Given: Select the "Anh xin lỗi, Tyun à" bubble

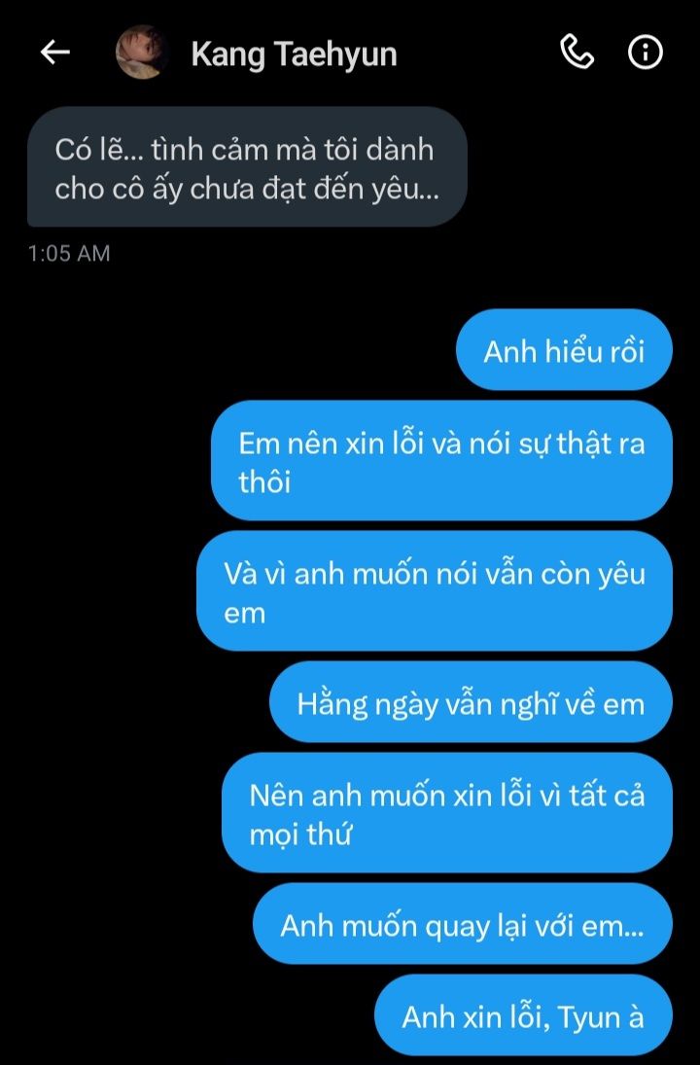Looking at the screenshot, I should 523,1015.
